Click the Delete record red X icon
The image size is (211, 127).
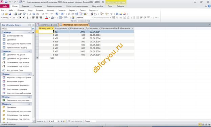coord(124,14)
